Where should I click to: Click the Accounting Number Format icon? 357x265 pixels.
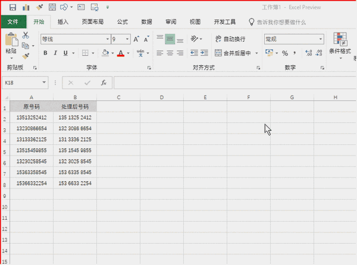[269, 53]
